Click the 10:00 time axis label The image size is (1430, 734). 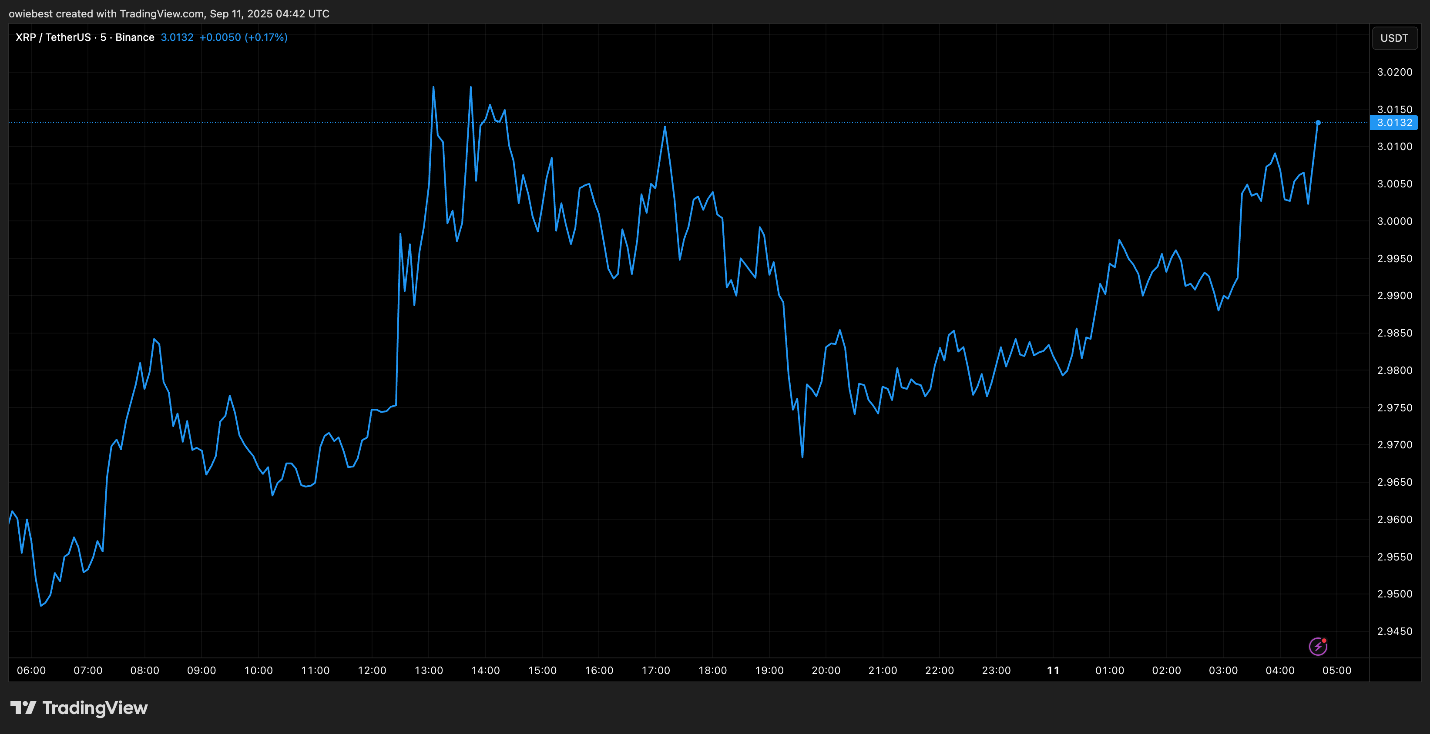(258, 670)
